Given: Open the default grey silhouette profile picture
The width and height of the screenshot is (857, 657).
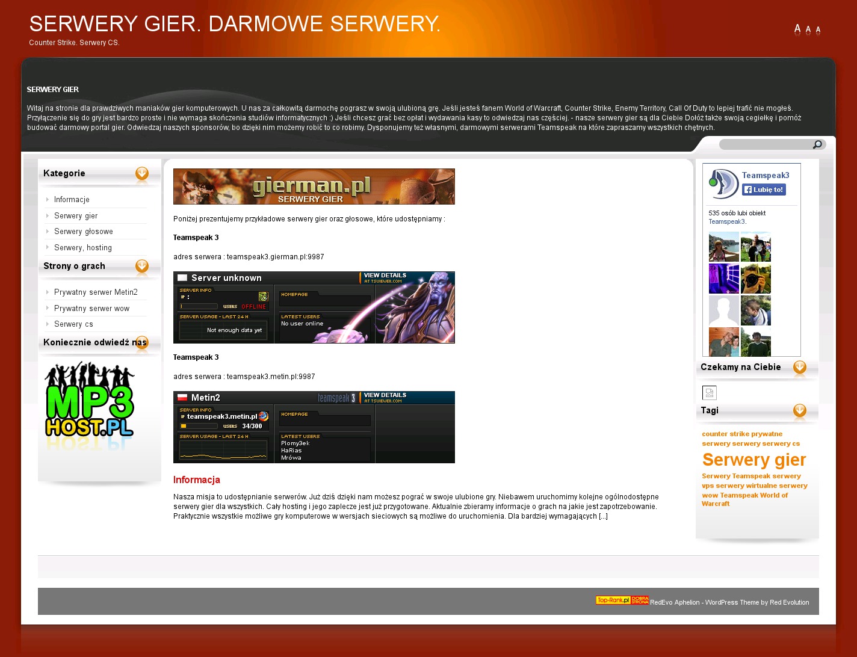Looking at the screenshot, I should [724, 310].
